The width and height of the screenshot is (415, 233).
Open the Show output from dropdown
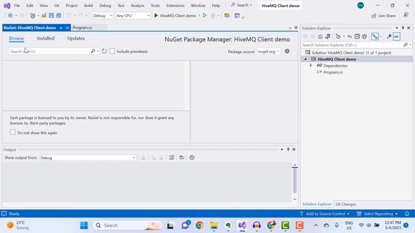tap(88, 158)
